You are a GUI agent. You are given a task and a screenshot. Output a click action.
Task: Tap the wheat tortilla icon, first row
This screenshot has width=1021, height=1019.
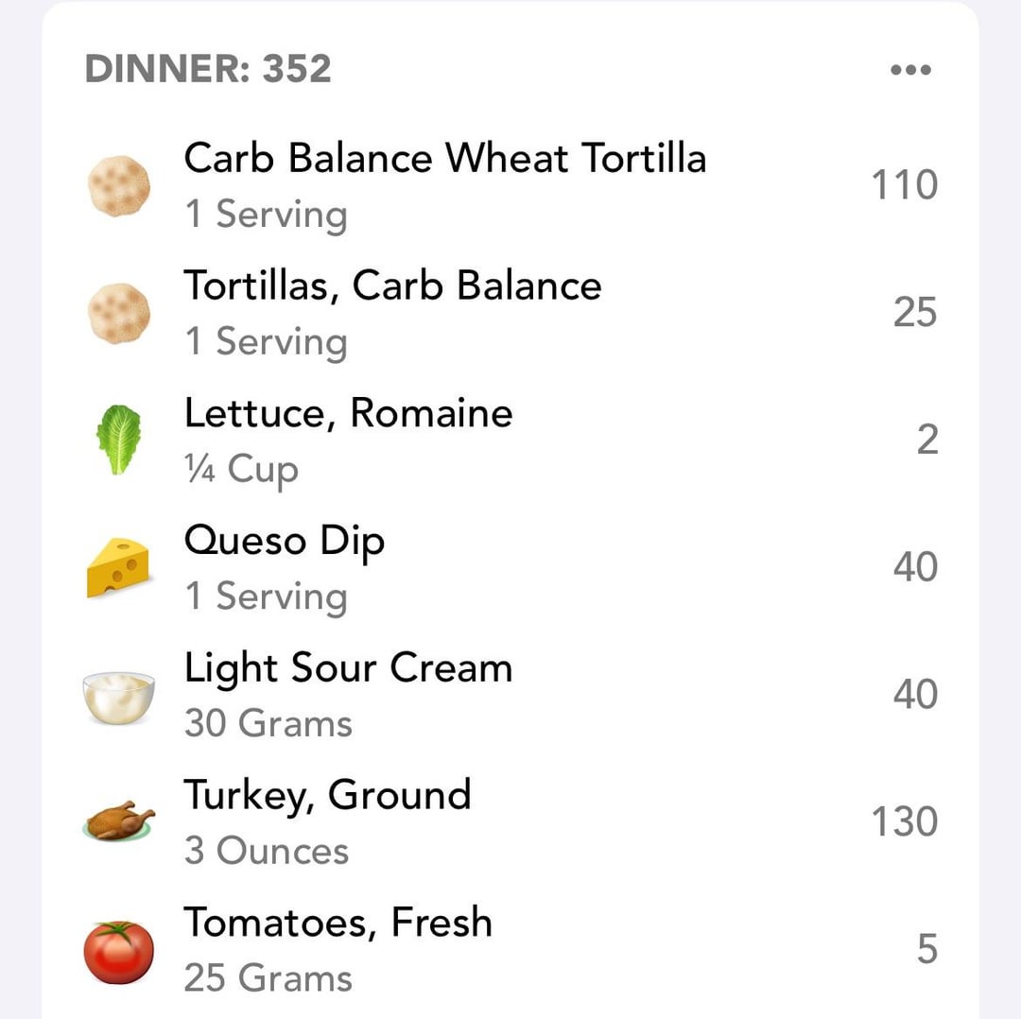coord(118,185)
